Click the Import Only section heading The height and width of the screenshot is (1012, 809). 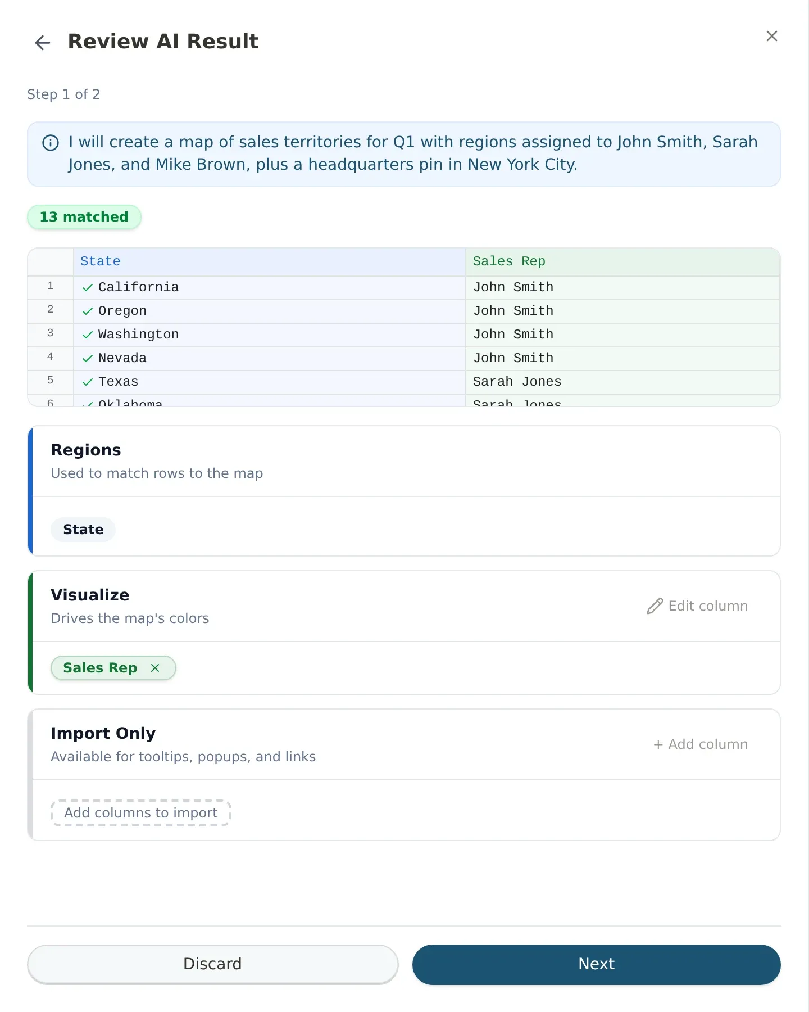103,734
